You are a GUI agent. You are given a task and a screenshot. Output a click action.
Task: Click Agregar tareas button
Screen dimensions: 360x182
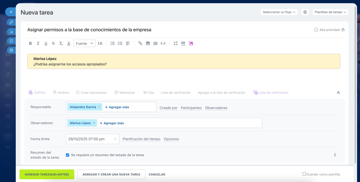tap(47, 174)
